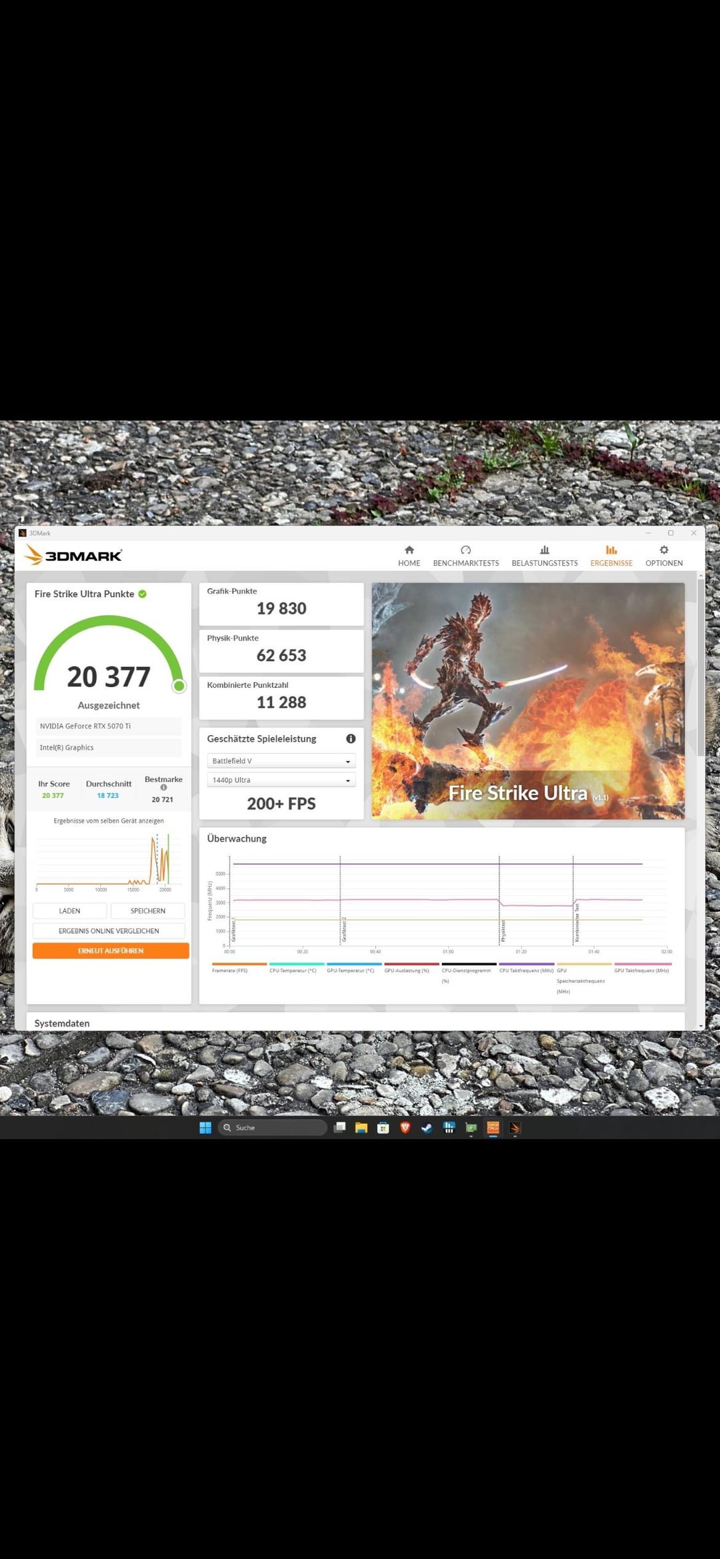Open the BENCHMARKTESTS tab
Viewport: 720px width, 1559px height.
pyautogui.click(x=466, y=556)
